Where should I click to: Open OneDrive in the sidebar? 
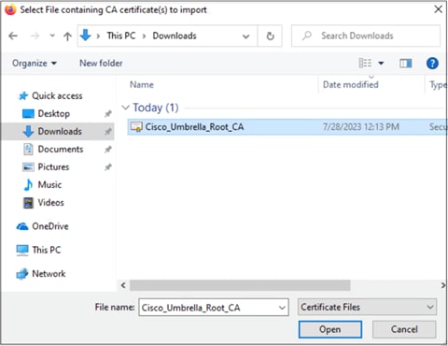point(50,226)
